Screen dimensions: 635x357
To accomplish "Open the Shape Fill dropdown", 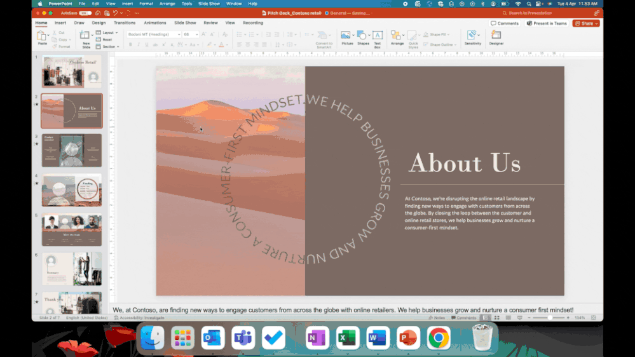I will pyautogui.click(x=437, y=34).
